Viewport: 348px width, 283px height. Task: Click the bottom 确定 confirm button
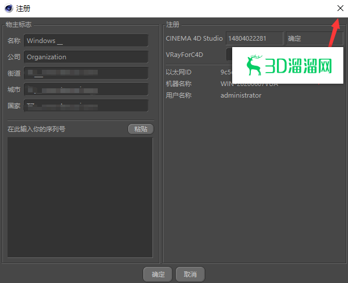(x=158, y=274)
